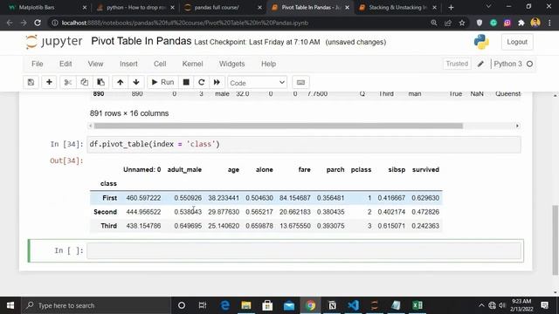Bookmark this page with star icon

[462, 23]
